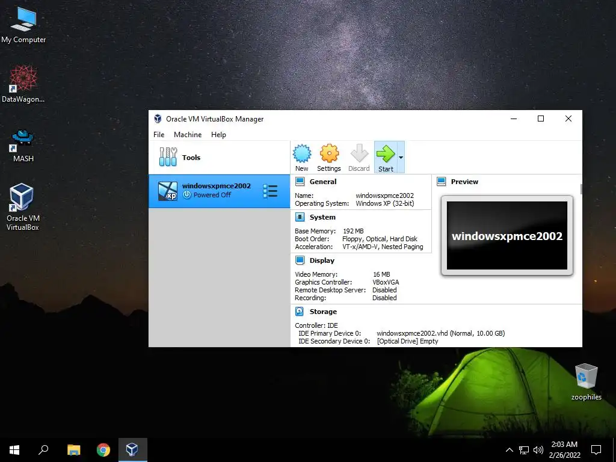Image resolution: width=616 pixels, height=462 pixels.
Task: Select the DataWagon desktop shortcut
Action: point(23,84)
